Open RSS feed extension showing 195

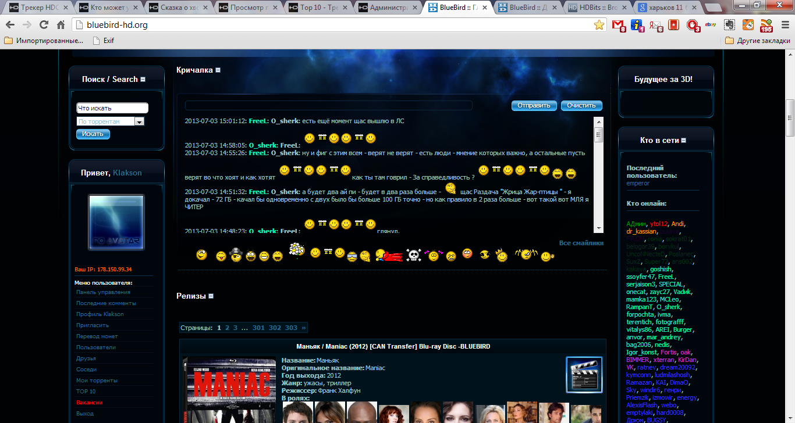[766, 25]
